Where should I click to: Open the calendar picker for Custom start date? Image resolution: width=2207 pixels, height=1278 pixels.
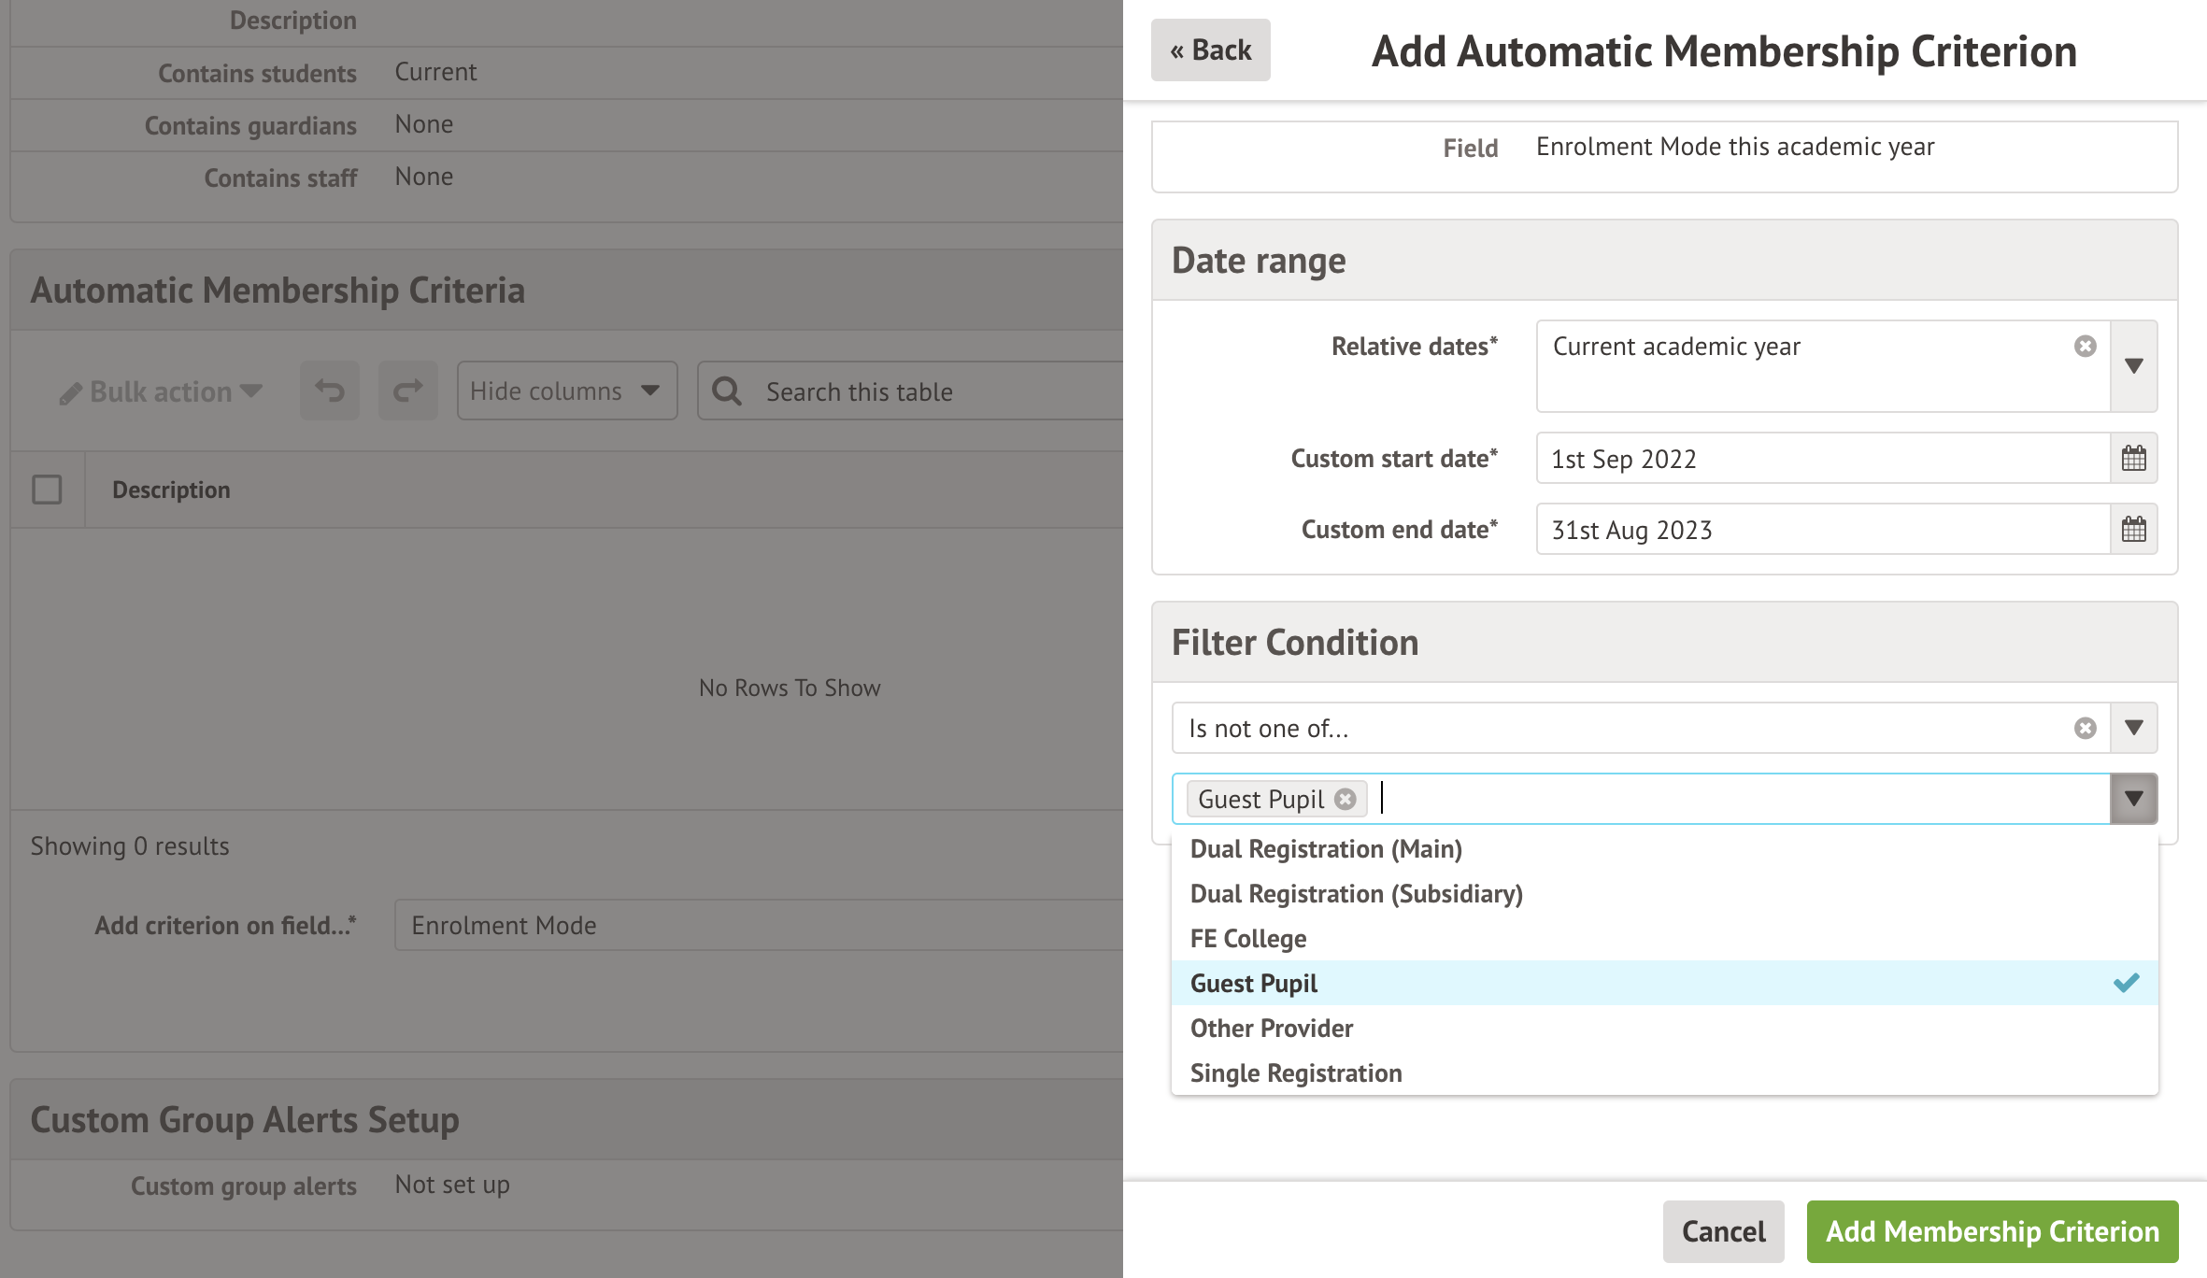(2133, 459)
